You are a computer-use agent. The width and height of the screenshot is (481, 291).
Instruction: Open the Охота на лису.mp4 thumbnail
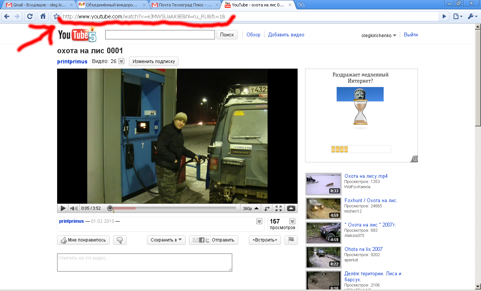coord(323,184)
